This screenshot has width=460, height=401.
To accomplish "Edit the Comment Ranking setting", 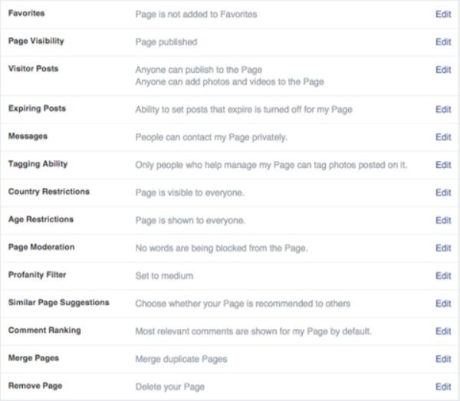I will coord(443,331).
